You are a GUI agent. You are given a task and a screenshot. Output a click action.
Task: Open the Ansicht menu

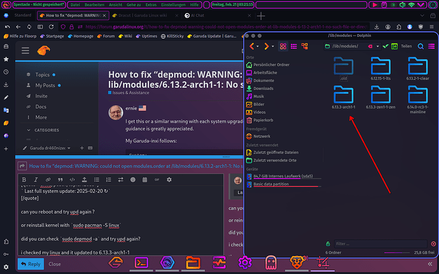116,4
